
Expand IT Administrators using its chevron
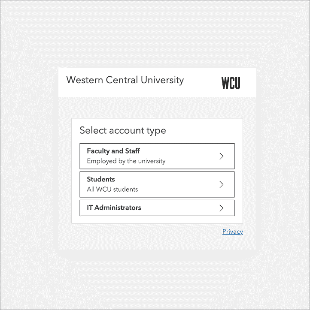222,208
